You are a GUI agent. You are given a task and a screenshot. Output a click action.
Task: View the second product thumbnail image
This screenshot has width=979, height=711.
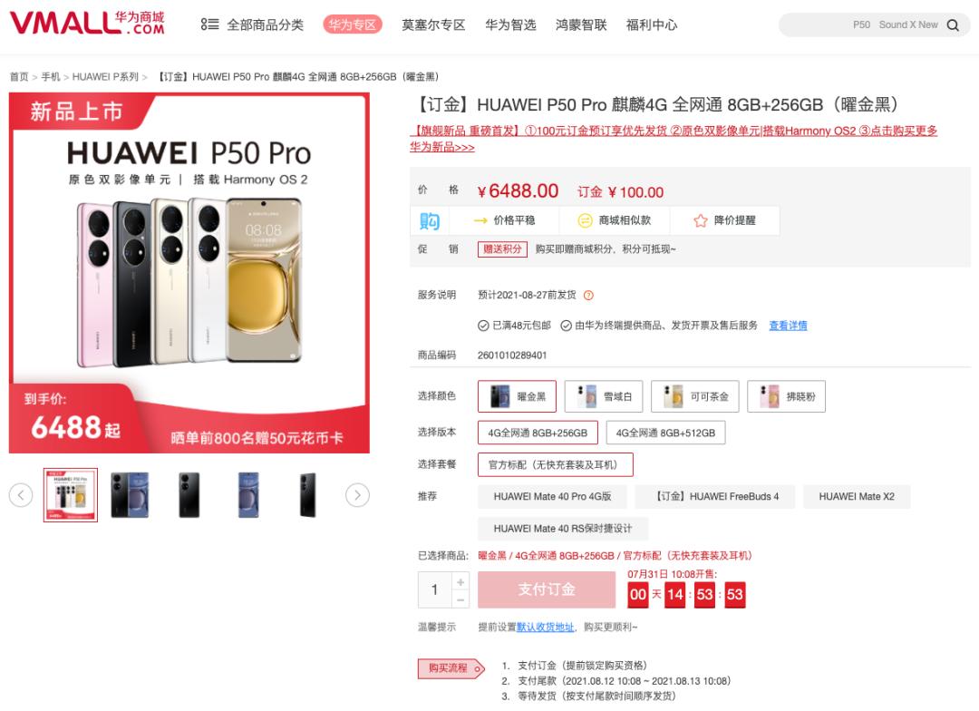point(130,495)
